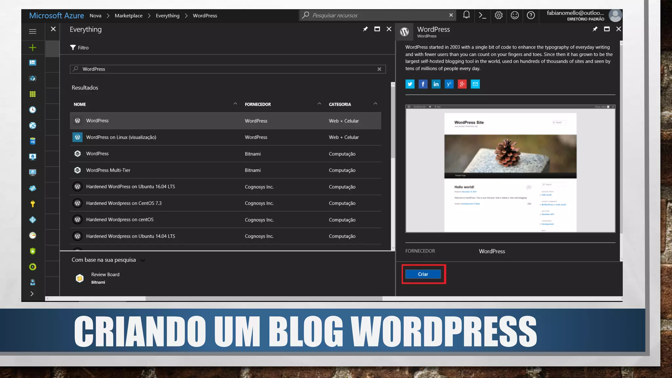Open the cube All resources sidebar icon
The height and width of the screenshot is (378, 672).
tap(32, 78)
